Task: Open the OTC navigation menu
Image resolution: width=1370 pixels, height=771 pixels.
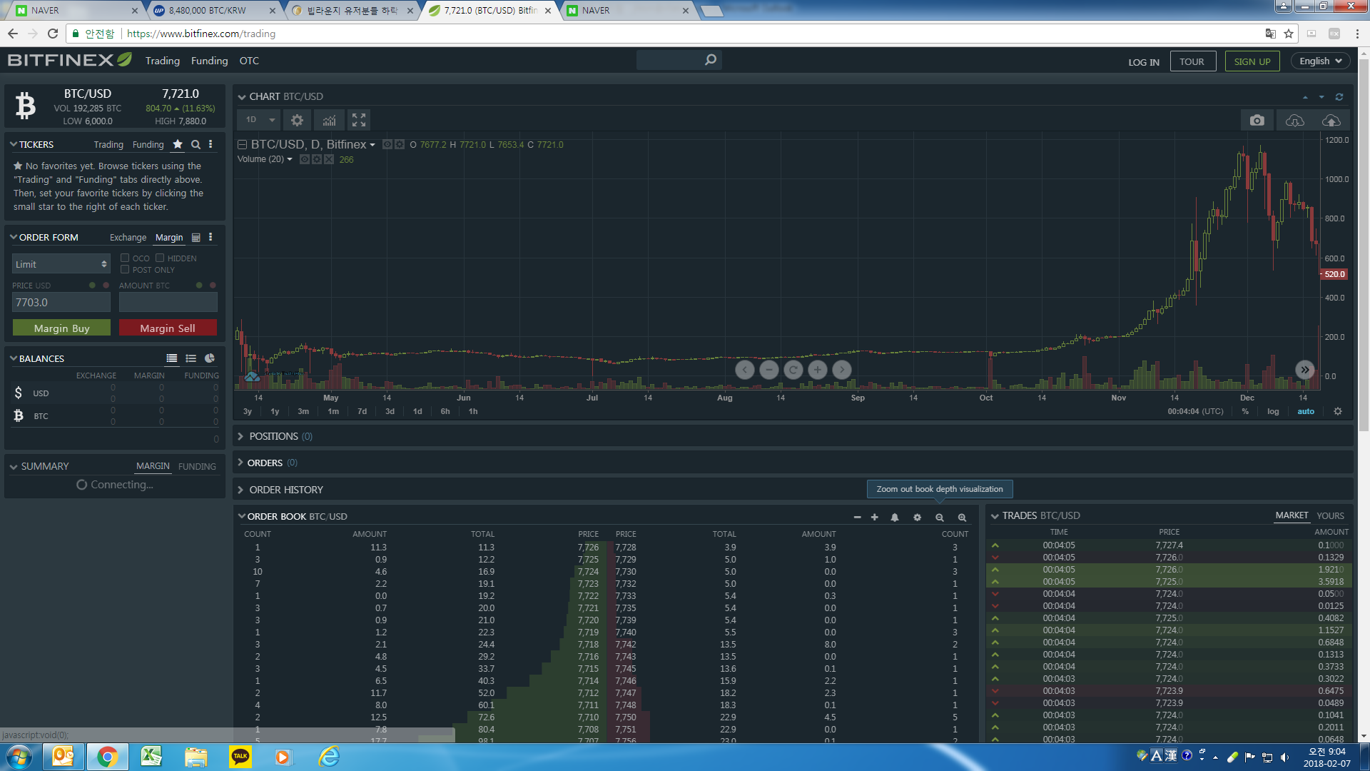Action: point(249,61)
